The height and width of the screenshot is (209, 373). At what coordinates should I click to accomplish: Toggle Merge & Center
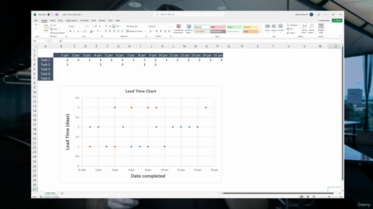tap(135, 31)
